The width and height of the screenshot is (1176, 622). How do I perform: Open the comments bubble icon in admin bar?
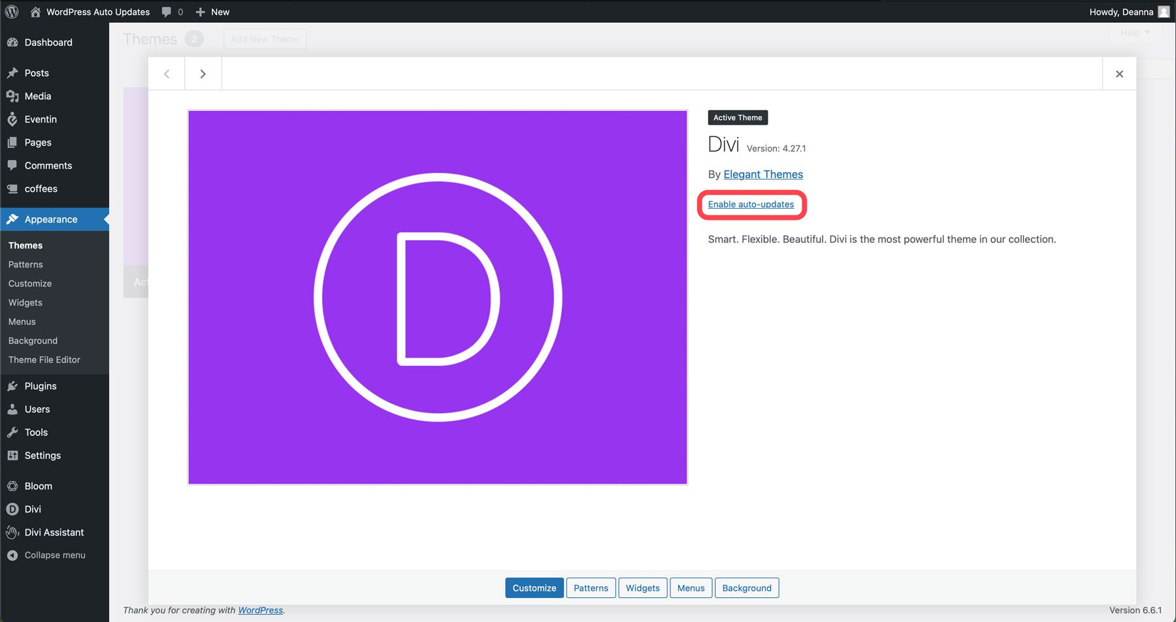[167, 12]
